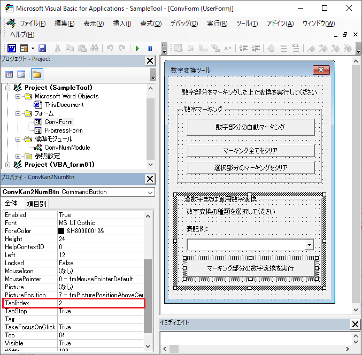The image size is (362, 355).
Task: Click View Code icon in Project pane
Action: 9,74
